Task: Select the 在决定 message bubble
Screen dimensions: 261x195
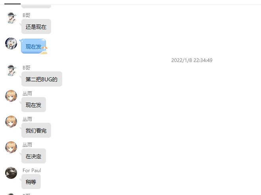Action: [x=33, y=156]
